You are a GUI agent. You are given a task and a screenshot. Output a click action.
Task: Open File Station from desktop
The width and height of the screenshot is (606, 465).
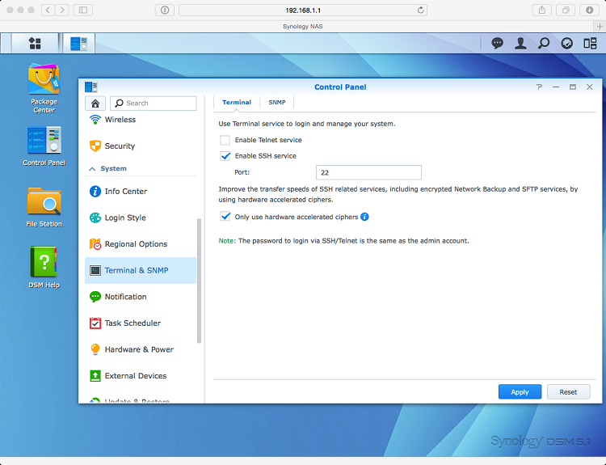pos(44,205)
